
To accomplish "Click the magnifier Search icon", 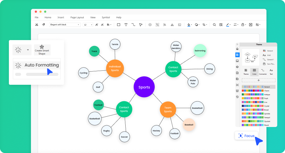I will pyautogui.click(x=214, y=25).
